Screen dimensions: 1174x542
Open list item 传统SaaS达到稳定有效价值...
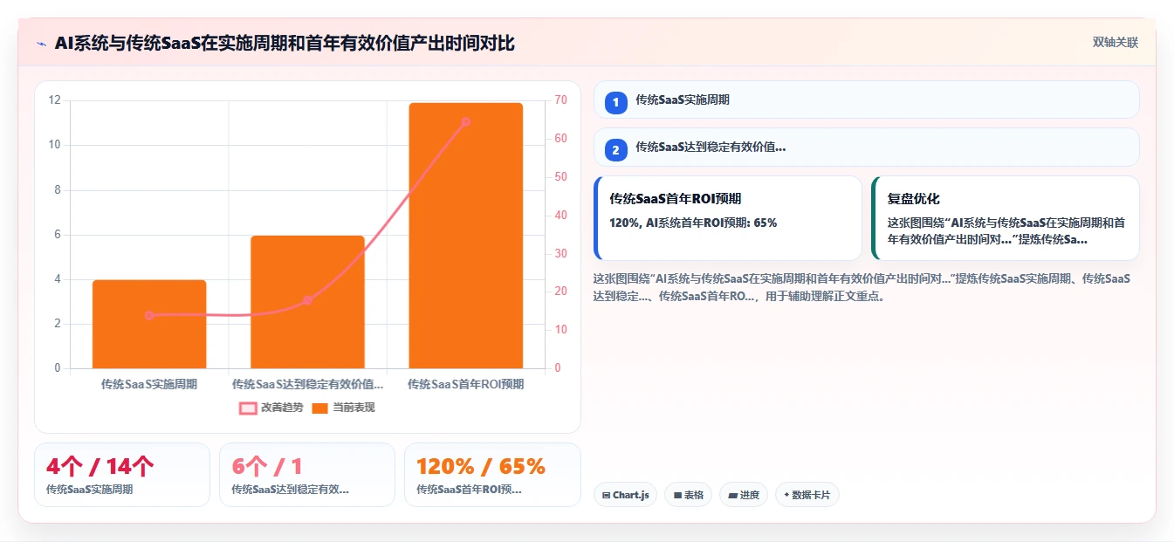click(866, 147)
